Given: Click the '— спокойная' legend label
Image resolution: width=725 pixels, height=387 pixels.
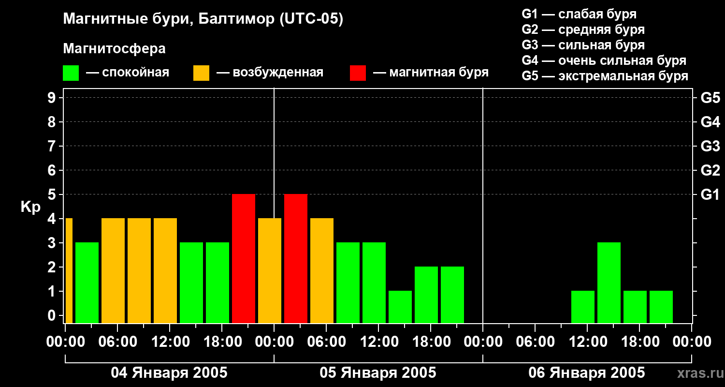Looking at the screenshot, I should click(x=127, y=73).
